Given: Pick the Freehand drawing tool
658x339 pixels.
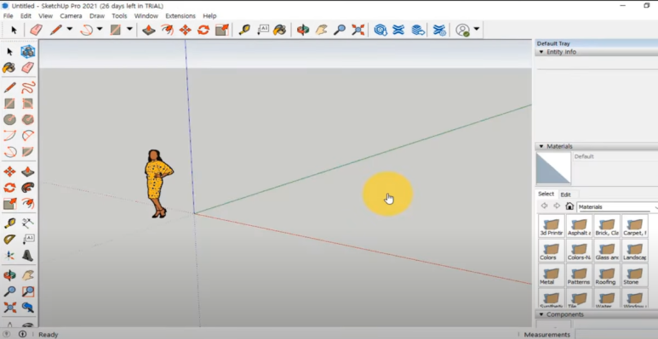Looking at the screenshot, I should click(28, 88).
